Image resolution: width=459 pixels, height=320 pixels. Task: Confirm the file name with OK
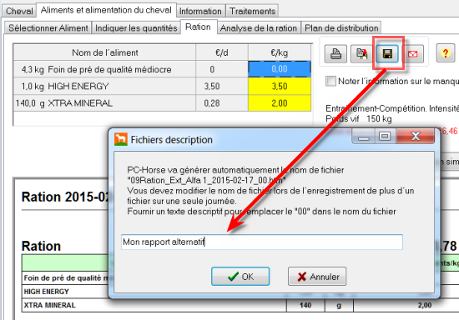click(x=240, y=276)
